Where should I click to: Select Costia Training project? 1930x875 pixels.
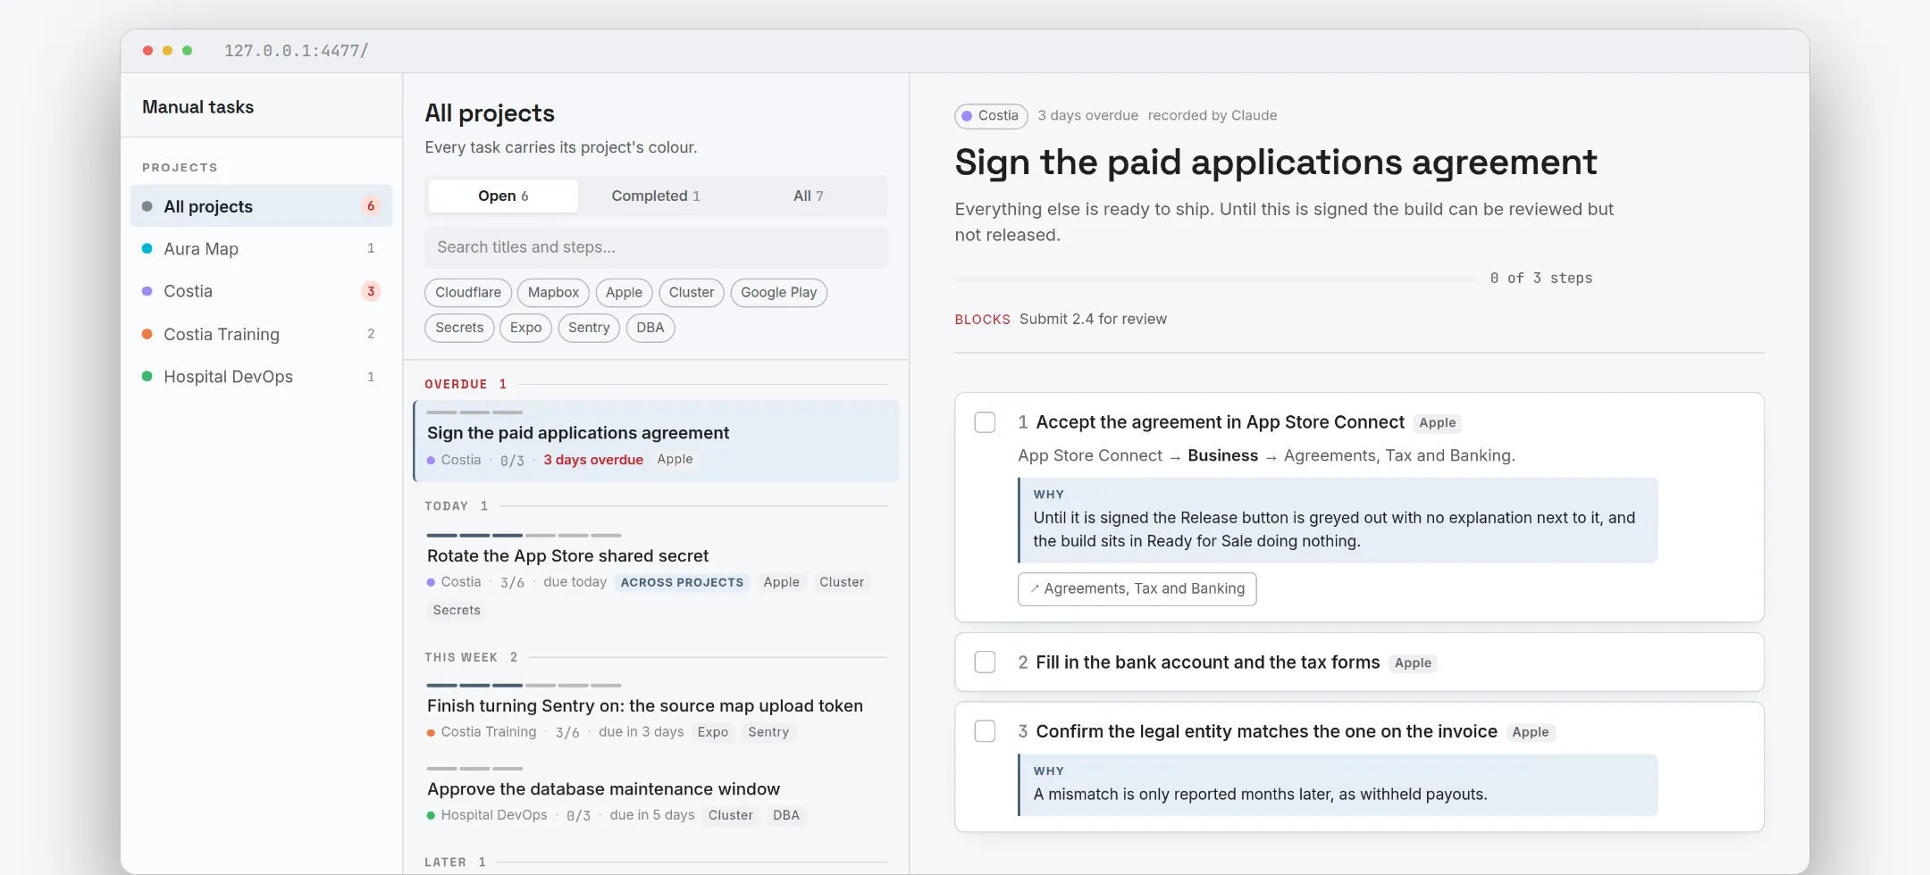[261, 334]
